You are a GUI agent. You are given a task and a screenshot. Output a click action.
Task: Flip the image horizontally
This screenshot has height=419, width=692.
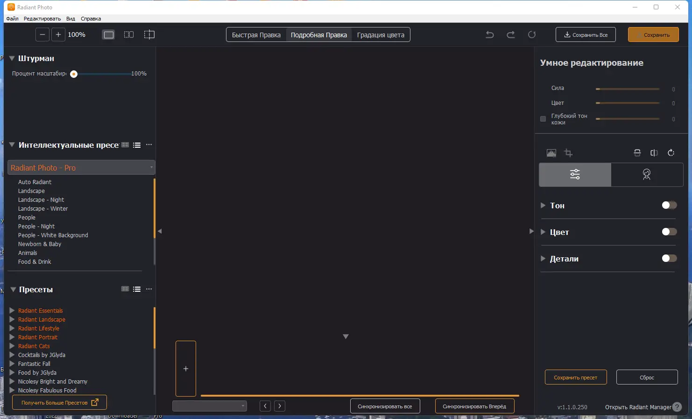(x=654, y=153)
